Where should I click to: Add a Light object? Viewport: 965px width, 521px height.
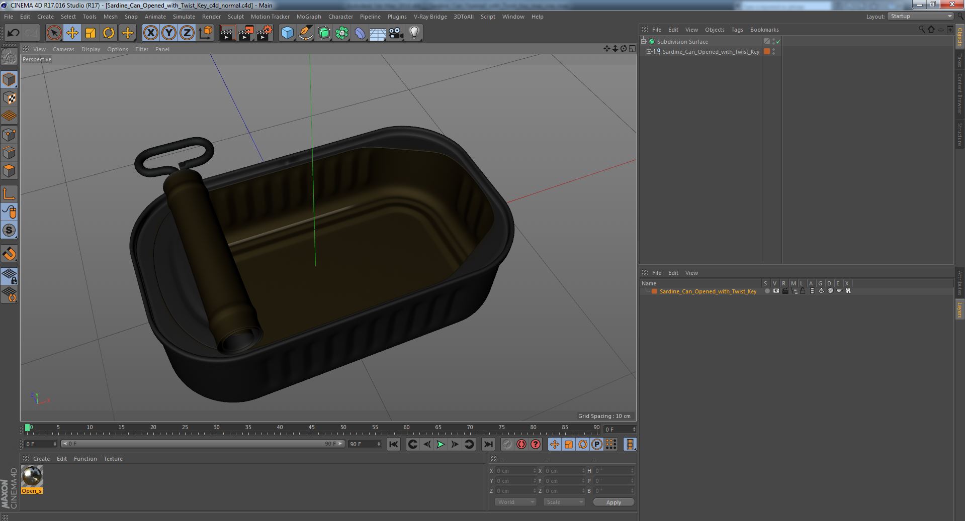pos(414,33)
